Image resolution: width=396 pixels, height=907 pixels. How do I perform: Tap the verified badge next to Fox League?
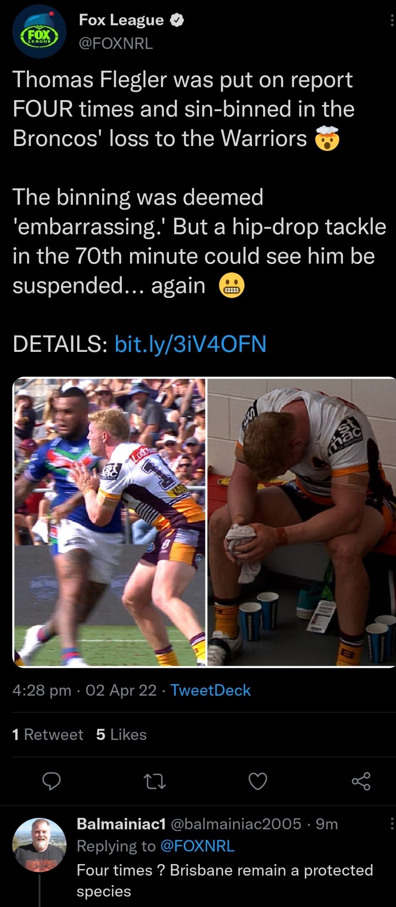click(177, 20)
